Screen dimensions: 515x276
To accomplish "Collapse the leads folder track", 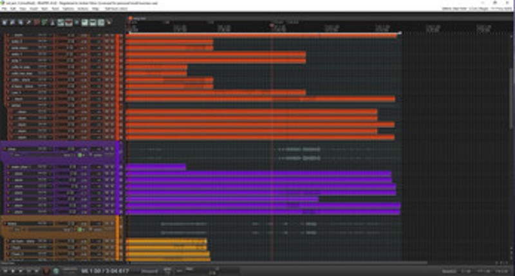I will pos(120,226).
